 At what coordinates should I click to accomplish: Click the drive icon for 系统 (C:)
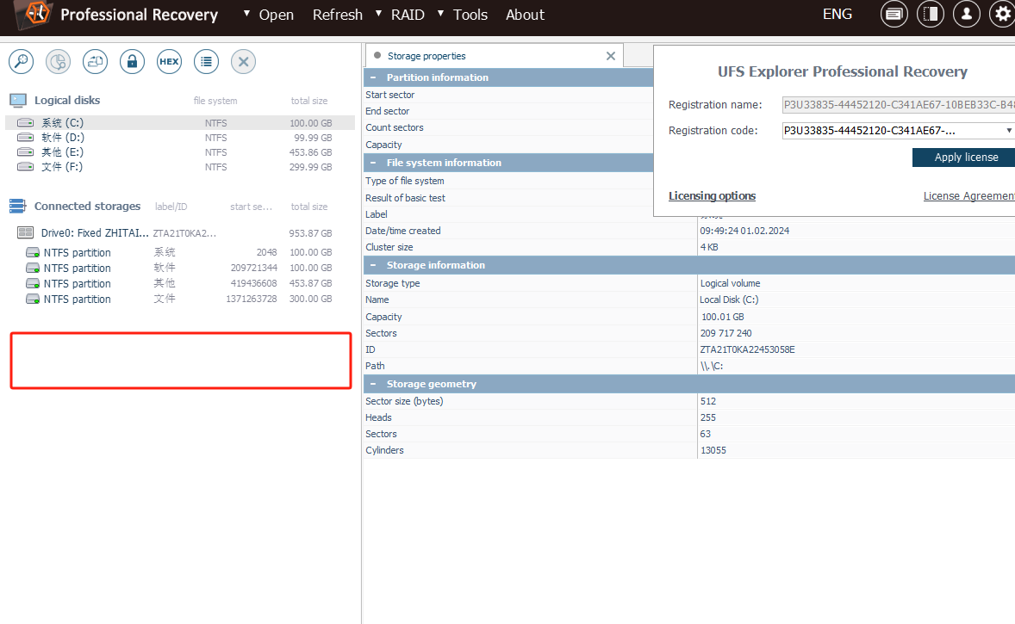pyautogui.click(x=25, y=122)
